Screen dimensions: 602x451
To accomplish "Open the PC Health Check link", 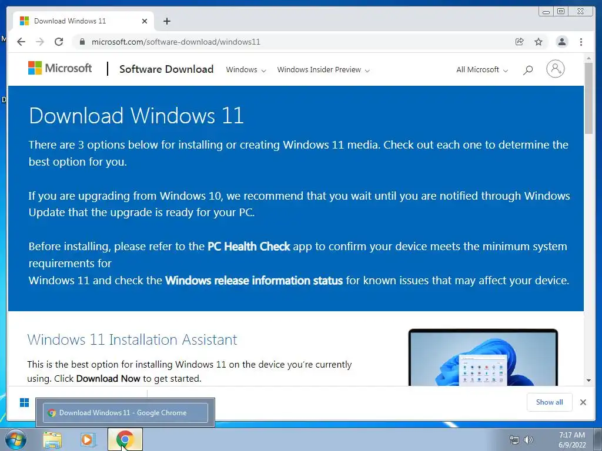I will 249,247.
